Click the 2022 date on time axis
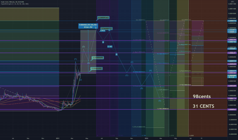 146,138
